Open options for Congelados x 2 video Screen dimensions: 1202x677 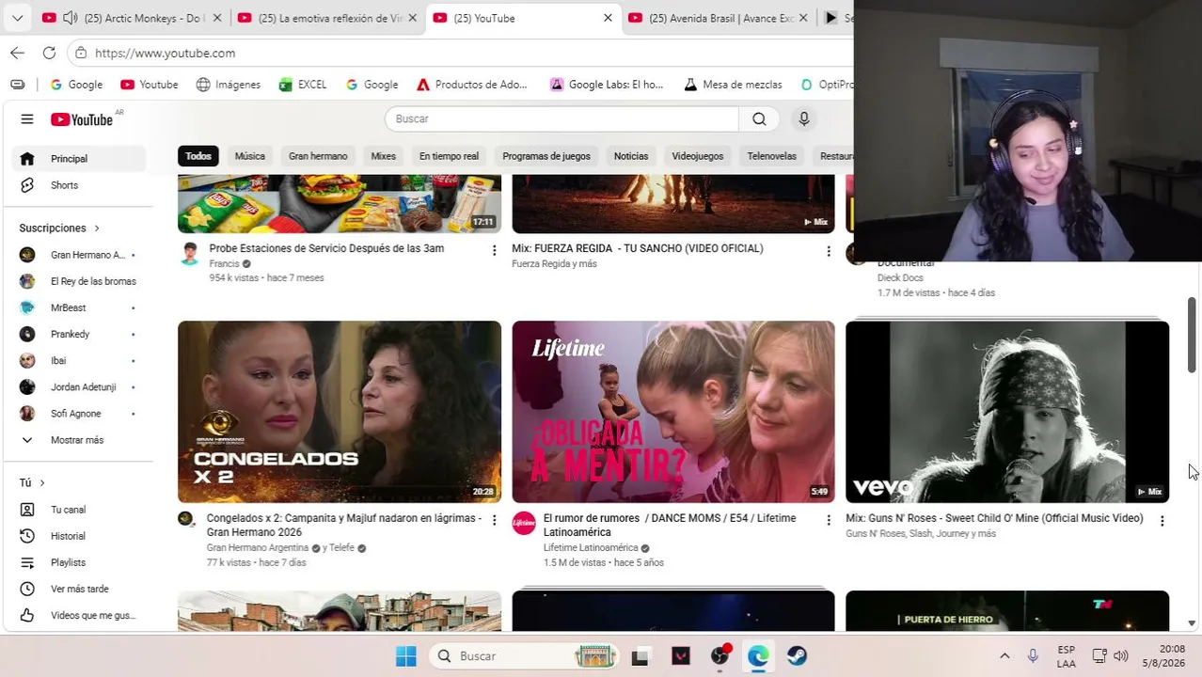pos(495,520)
